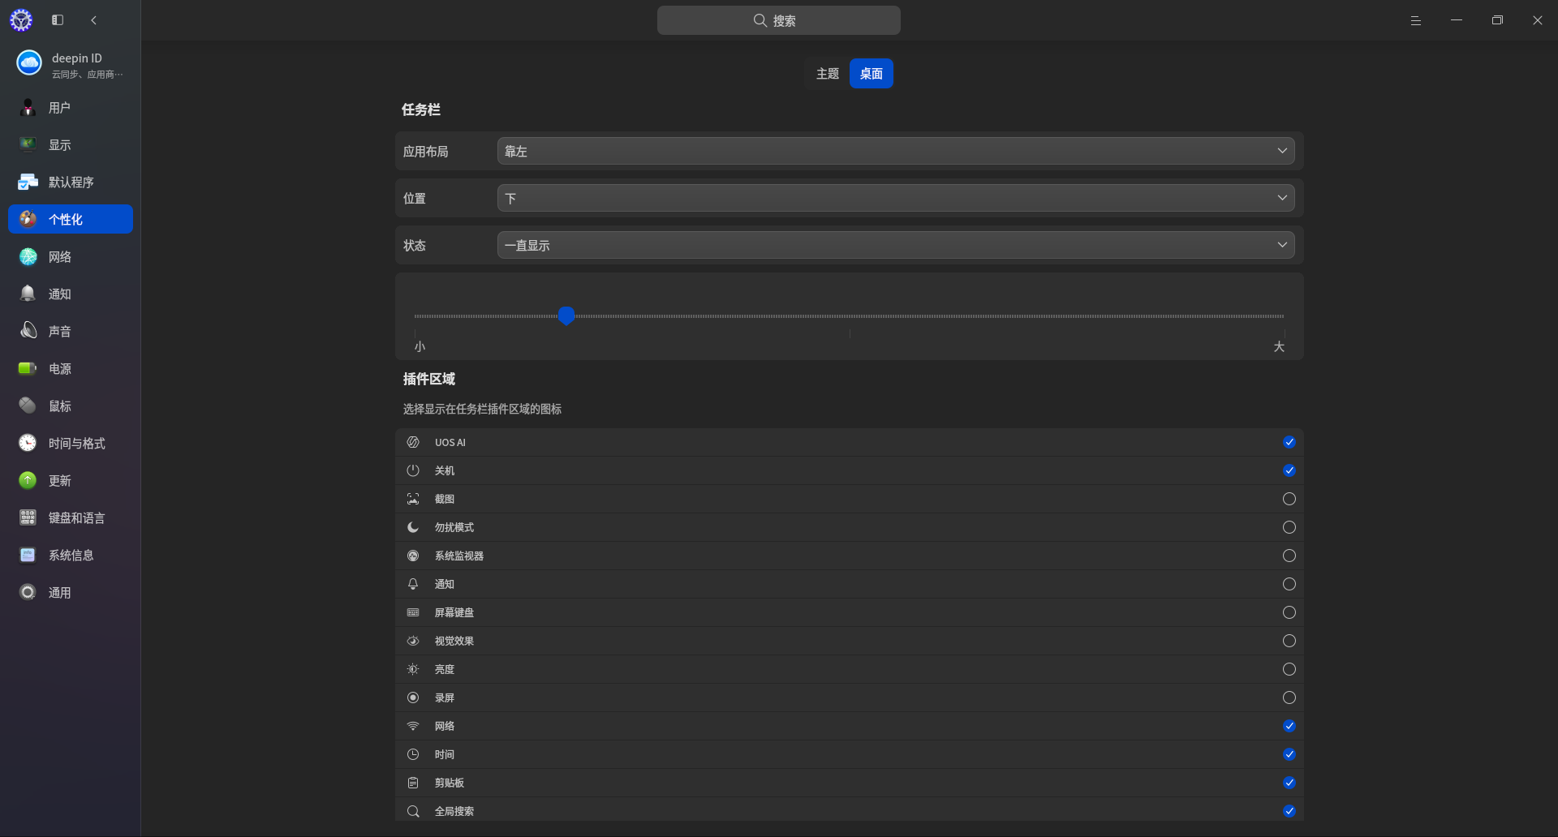Toggle the sidebar panel icon

[58, 20]
